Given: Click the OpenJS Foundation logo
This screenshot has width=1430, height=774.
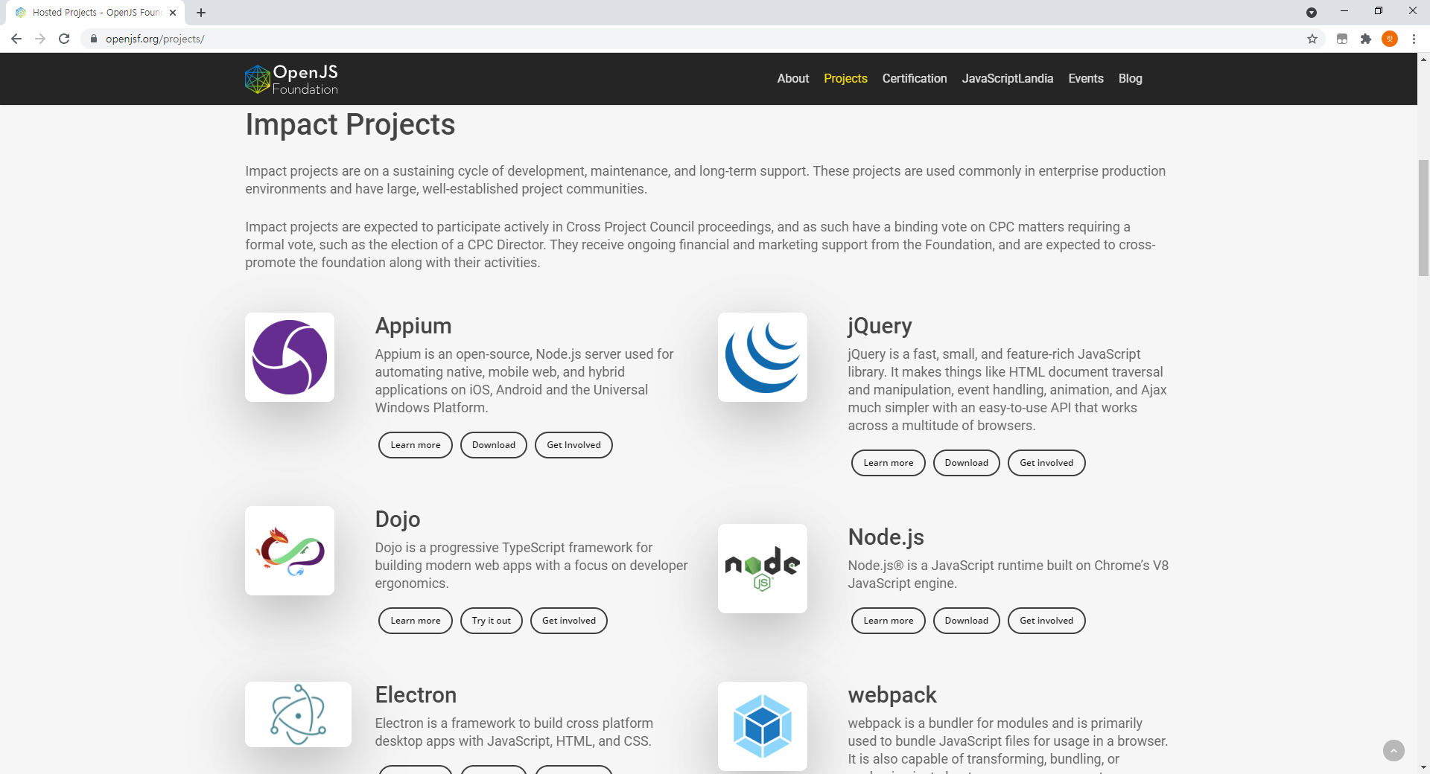Looking at the screenshot, I should point(291,79).
